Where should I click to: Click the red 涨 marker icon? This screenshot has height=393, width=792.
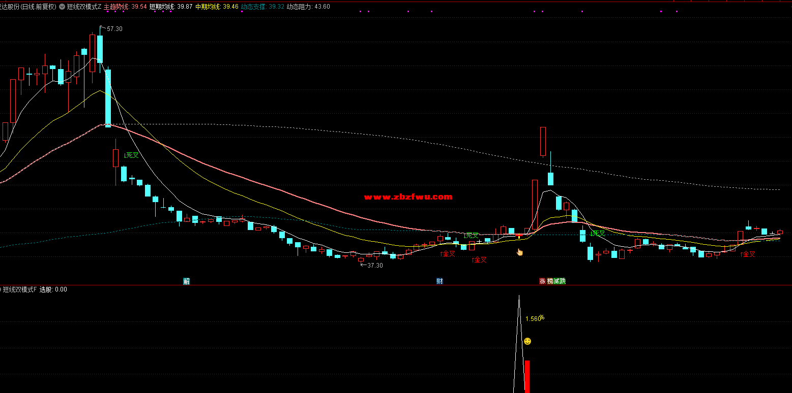(542, 281)
